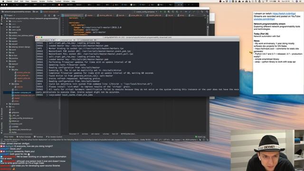Open the Shell menu
The width and height of the screenshot is (304, 171).
(16, 1)
